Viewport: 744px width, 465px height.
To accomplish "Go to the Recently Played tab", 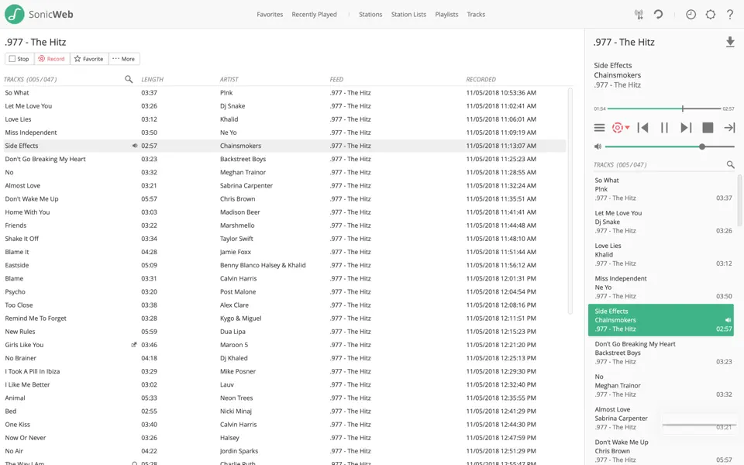I will click(x=314, y=14).
